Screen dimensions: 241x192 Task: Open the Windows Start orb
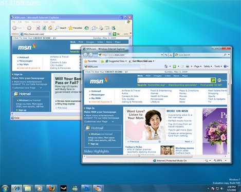click(x=5, y=188)
